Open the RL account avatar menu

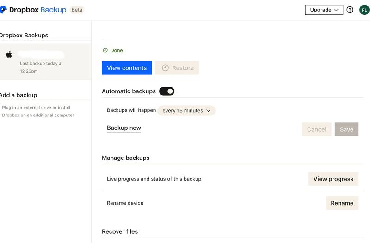click(364, 10)
